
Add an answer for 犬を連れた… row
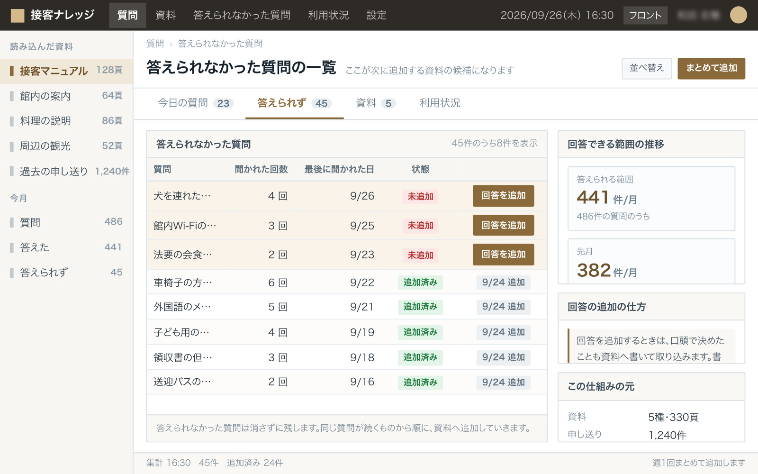click(503, 196)
